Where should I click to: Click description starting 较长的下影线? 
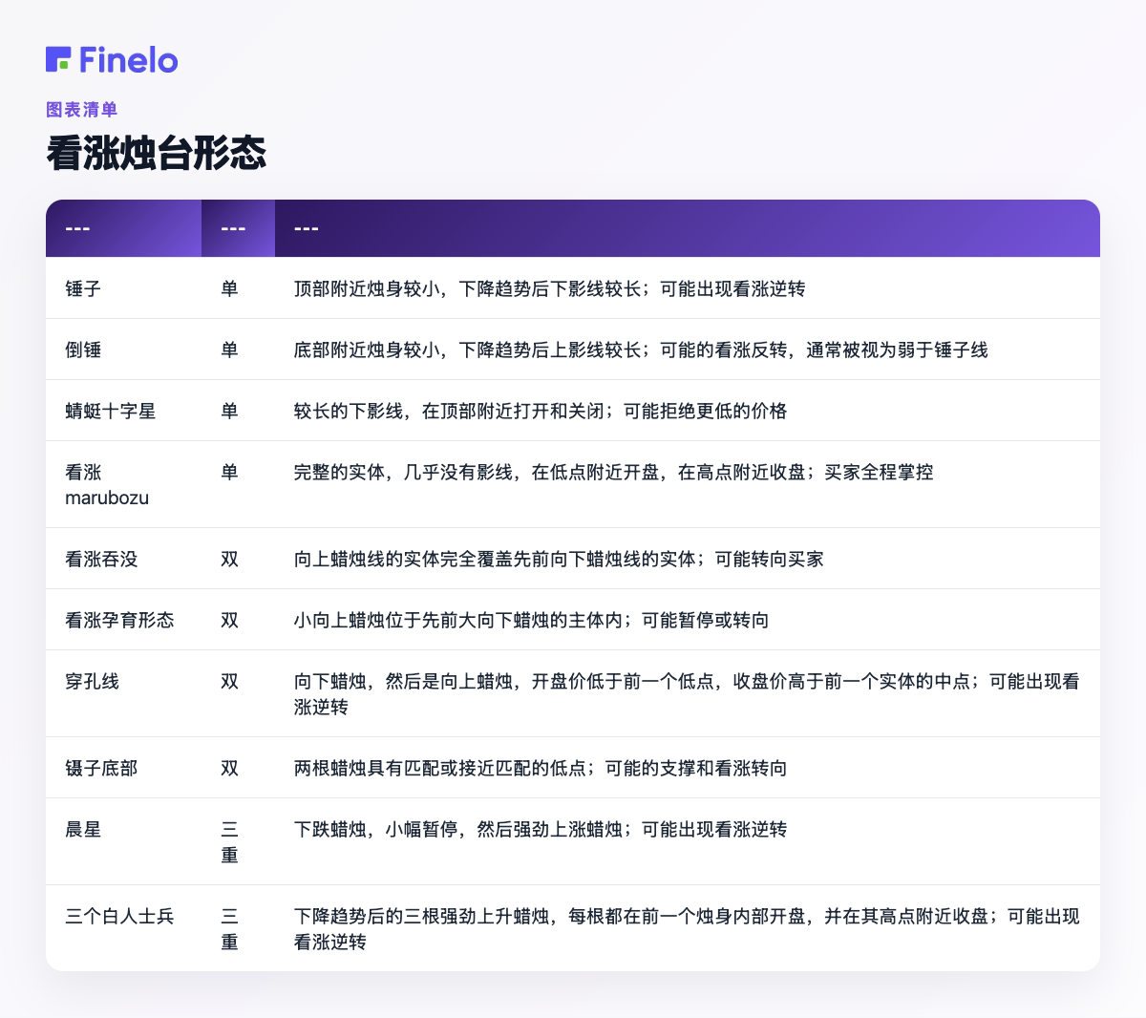541,411
